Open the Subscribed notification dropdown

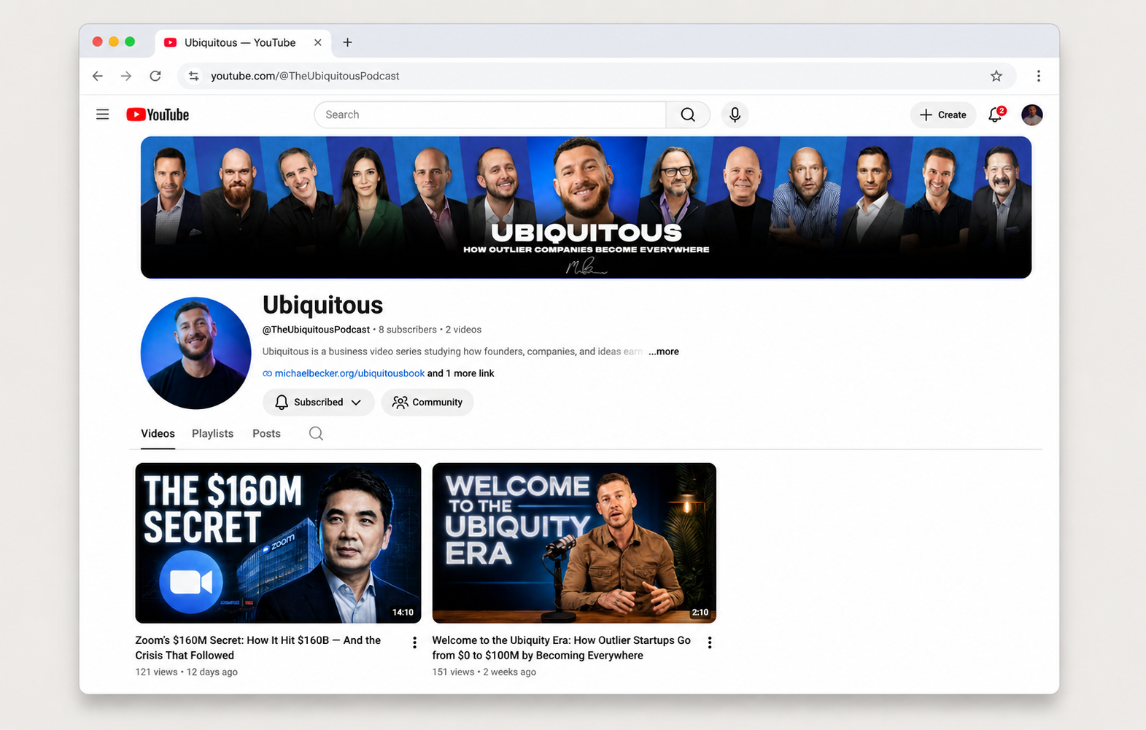(x=318, y=402)
